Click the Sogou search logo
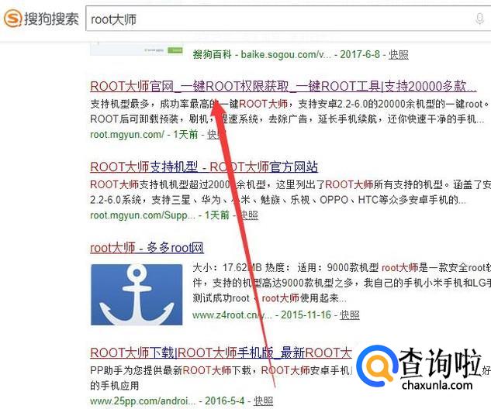This screenshot has height=409, width=491. pos(41,19)
